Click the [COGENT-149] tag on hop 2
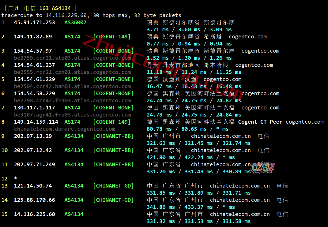Viewport: 328px width, 227px height. tap(112, 37)
